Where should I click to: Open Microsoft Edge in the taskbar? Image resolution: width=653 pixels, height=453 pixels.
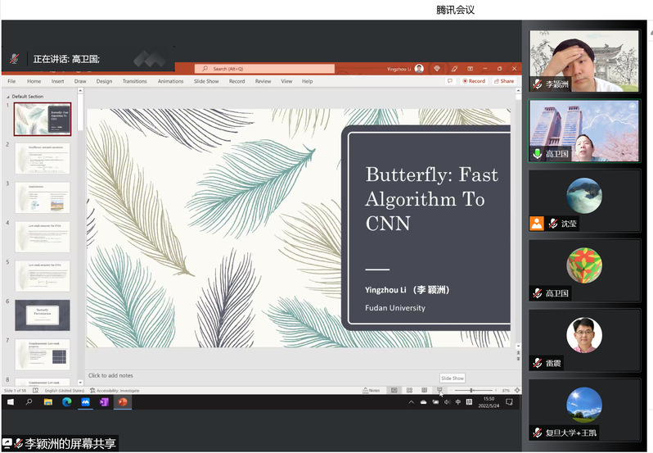[67, 402]
